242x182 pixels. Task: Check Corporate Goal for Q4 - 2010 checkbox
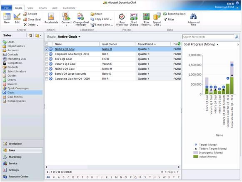point(47,79)
